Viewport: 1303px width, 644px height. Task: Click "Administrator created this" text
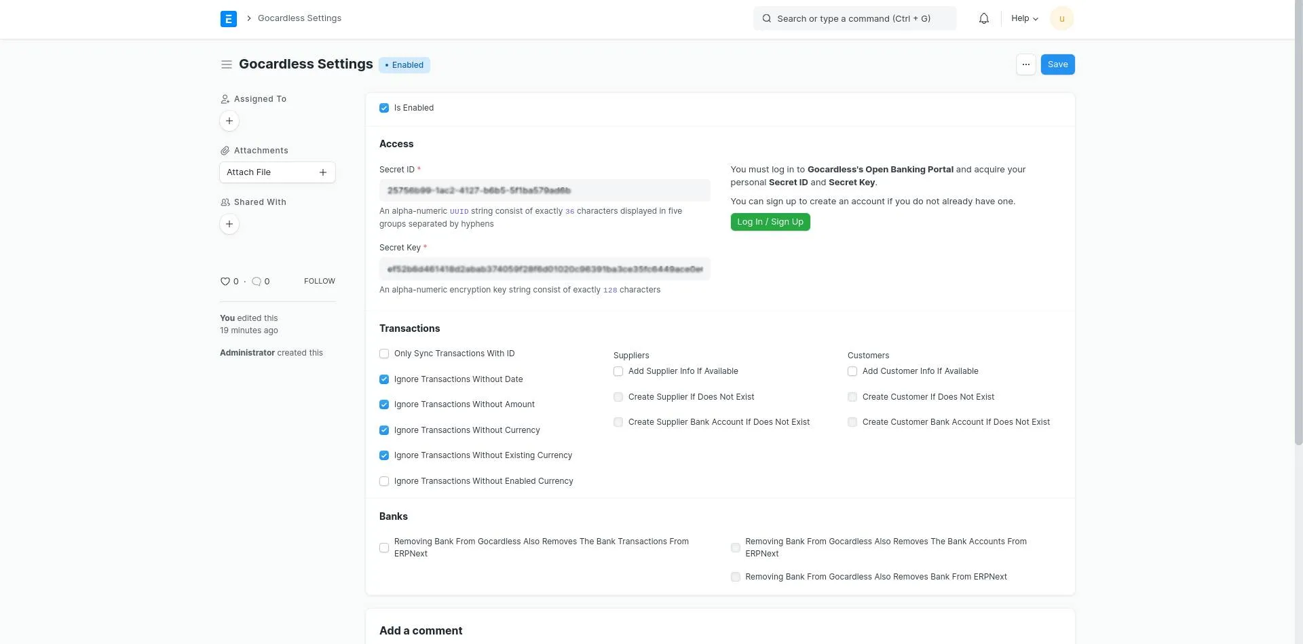point(271,353)
